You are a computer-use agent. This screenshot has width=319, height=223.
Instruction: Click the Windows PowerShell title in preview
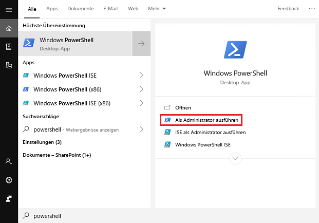[235, 73]
